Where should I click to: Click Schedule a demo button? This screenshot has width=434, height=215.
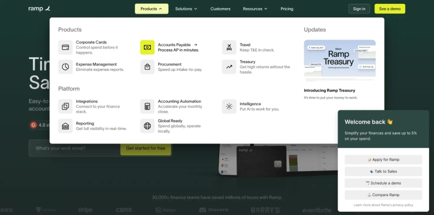click(384, 183)
